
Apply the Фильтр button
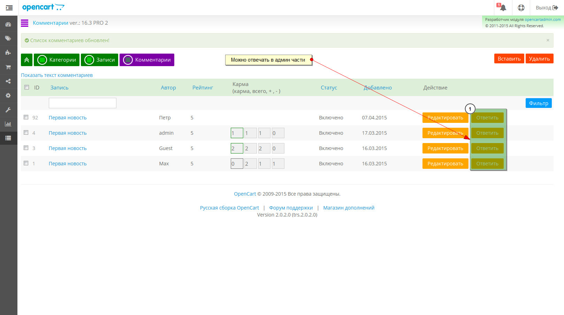click(539, 103)
